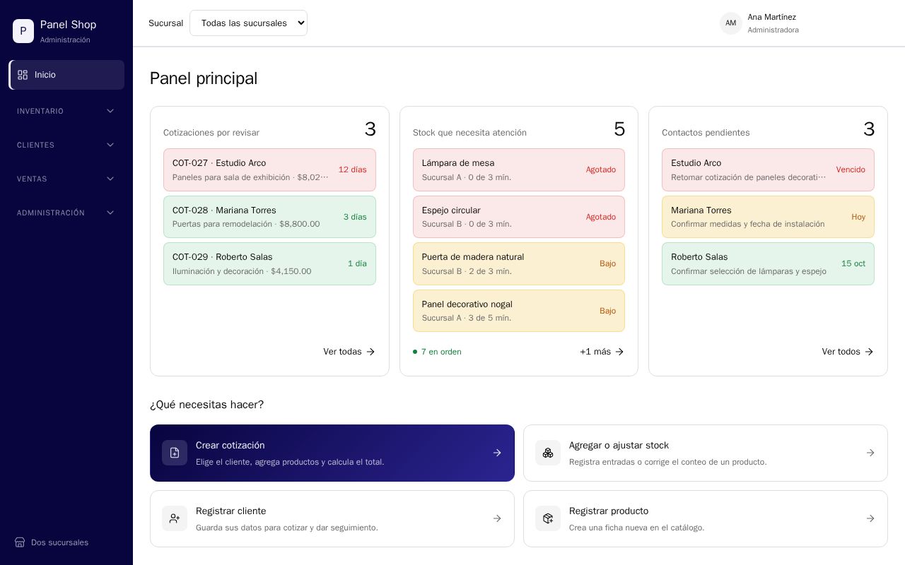Open the Registrar producto action card

click(706, 518)
